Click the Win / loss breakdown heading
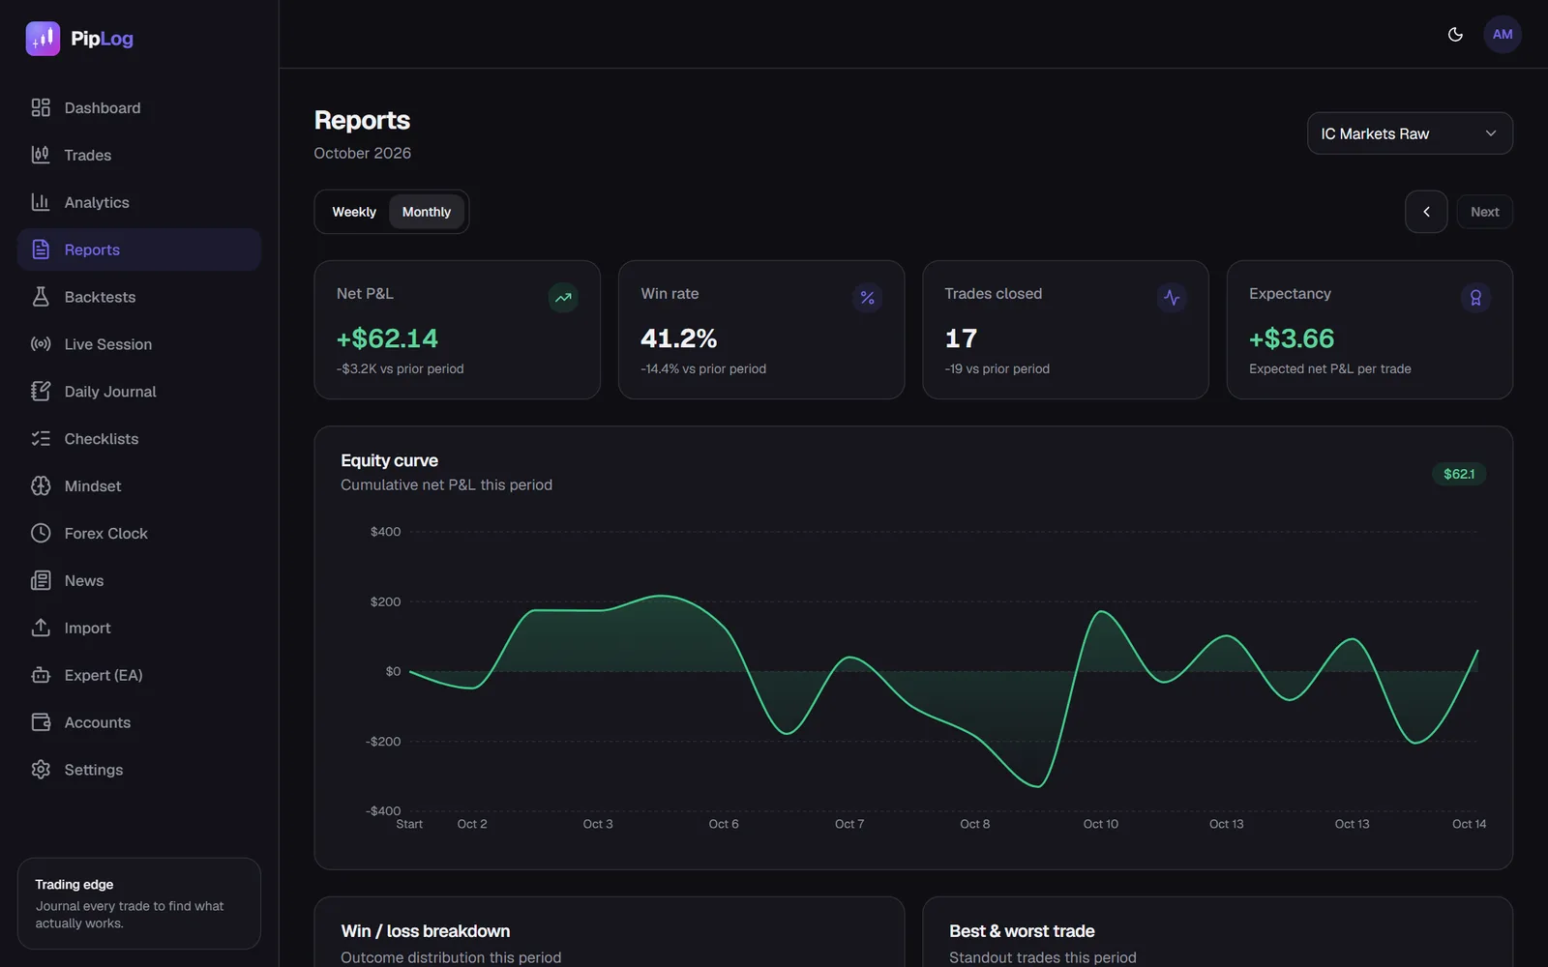The image size is (1548, 967). pos(426,931)
